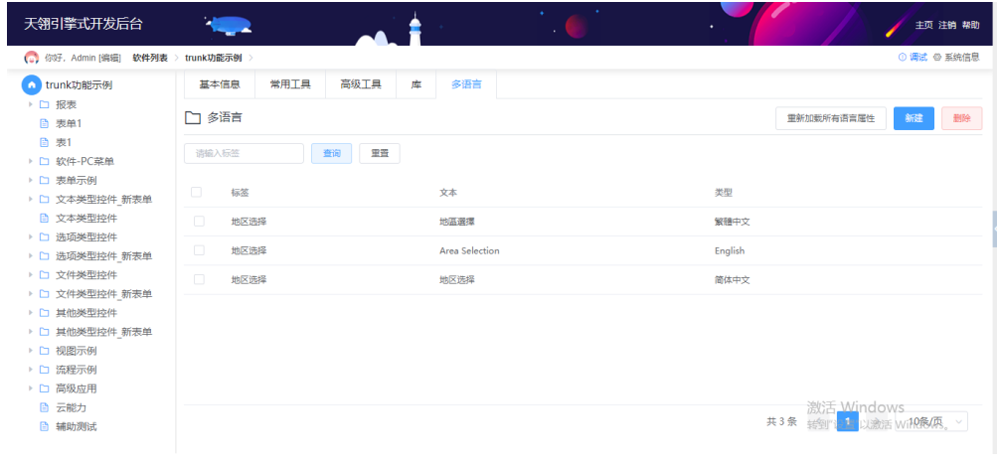Click the 云能力 file icon
The height and width of the screenshot is (466, 999).
pyautogui.click(x=44, y=407)
